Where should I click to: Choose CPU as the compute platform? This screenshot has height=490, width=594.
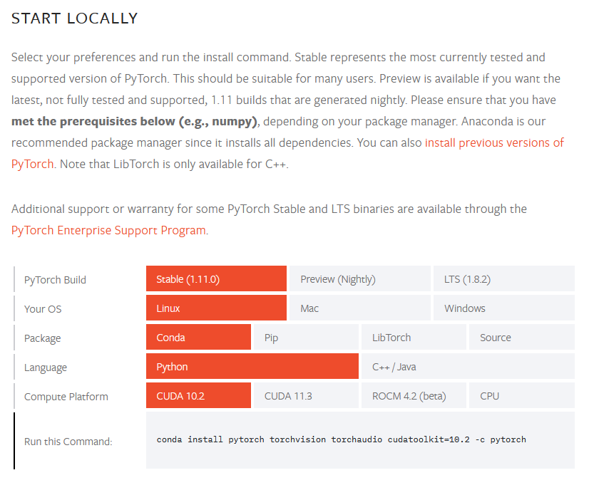click(x=521, y=396)
